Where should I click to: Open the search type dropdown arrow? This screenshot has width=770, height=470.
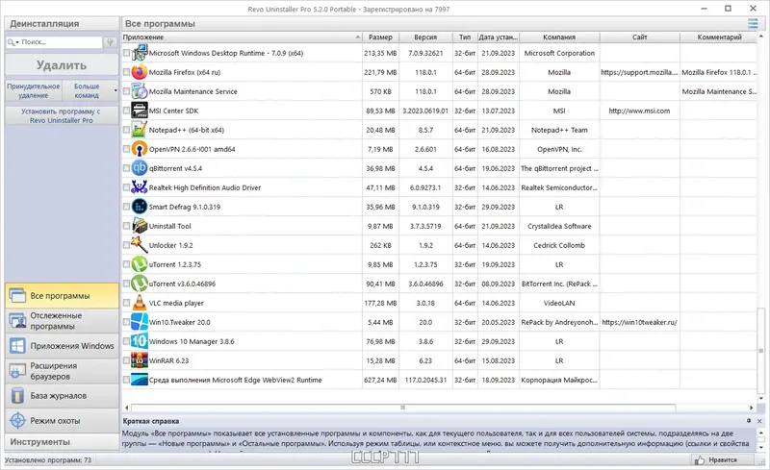click(17, 42)
